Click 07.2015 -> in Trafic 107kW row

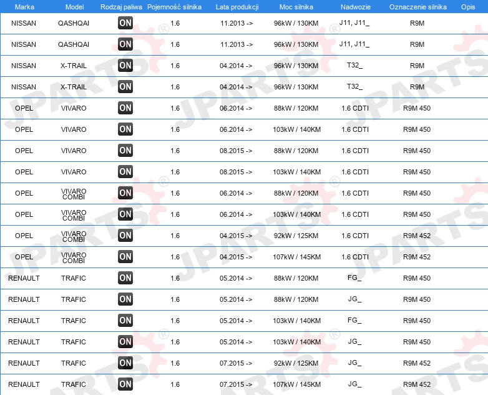236,384
